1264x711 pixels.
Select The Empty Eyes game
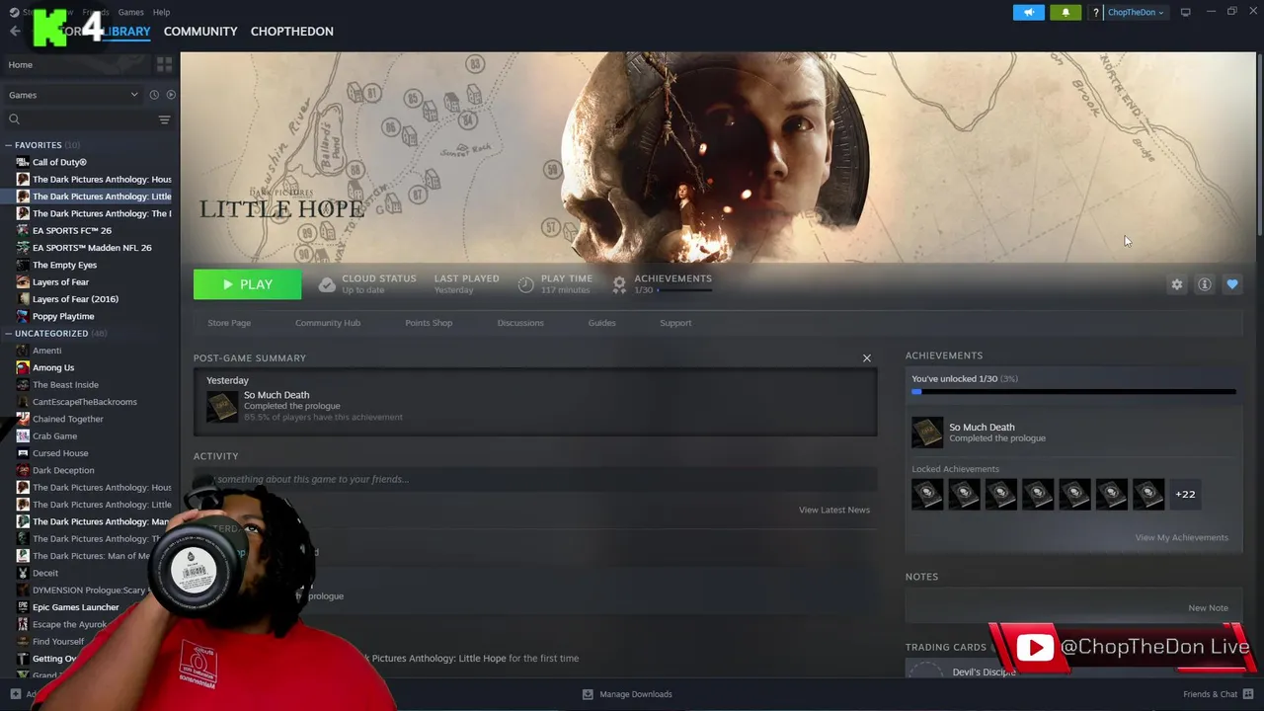click(x=64, y=265)
